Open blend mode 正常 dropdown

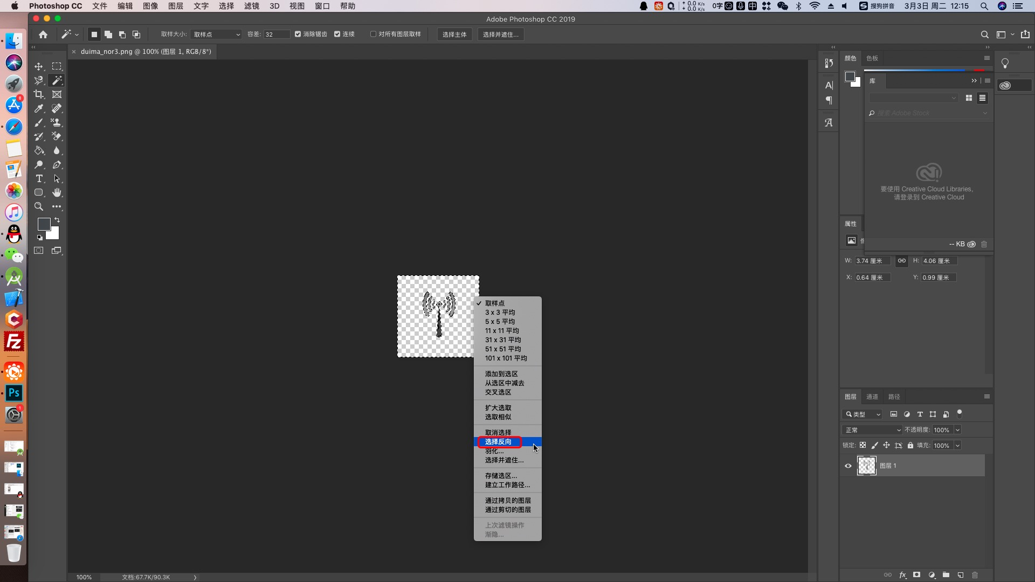tap(872, 430)
